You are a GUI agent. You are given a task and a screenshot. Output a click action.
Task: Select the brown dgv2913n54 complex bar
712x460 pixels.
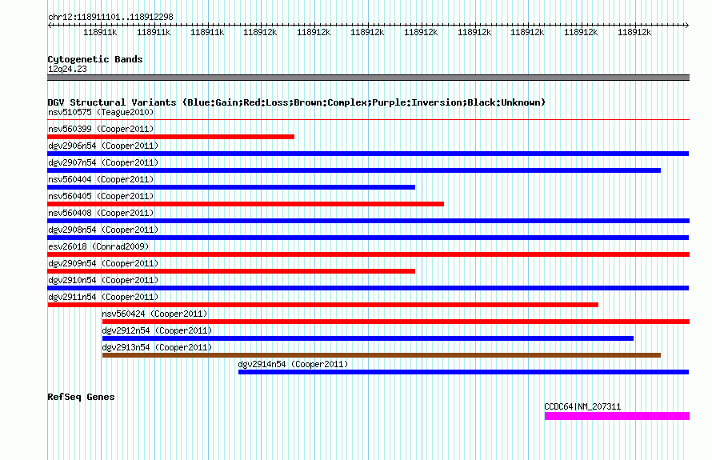[x=382, y=355]
